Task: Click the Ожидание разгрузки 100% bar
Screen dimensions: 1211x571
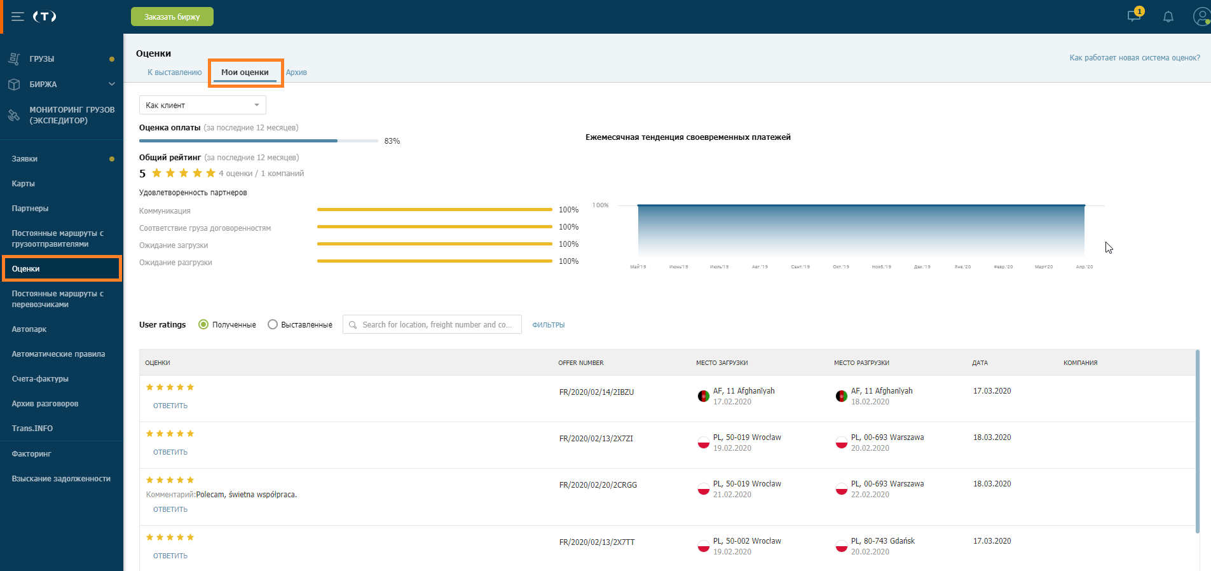Action: pos(435,261)
